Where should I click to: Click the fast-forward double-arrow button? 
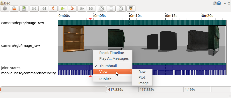82,8
